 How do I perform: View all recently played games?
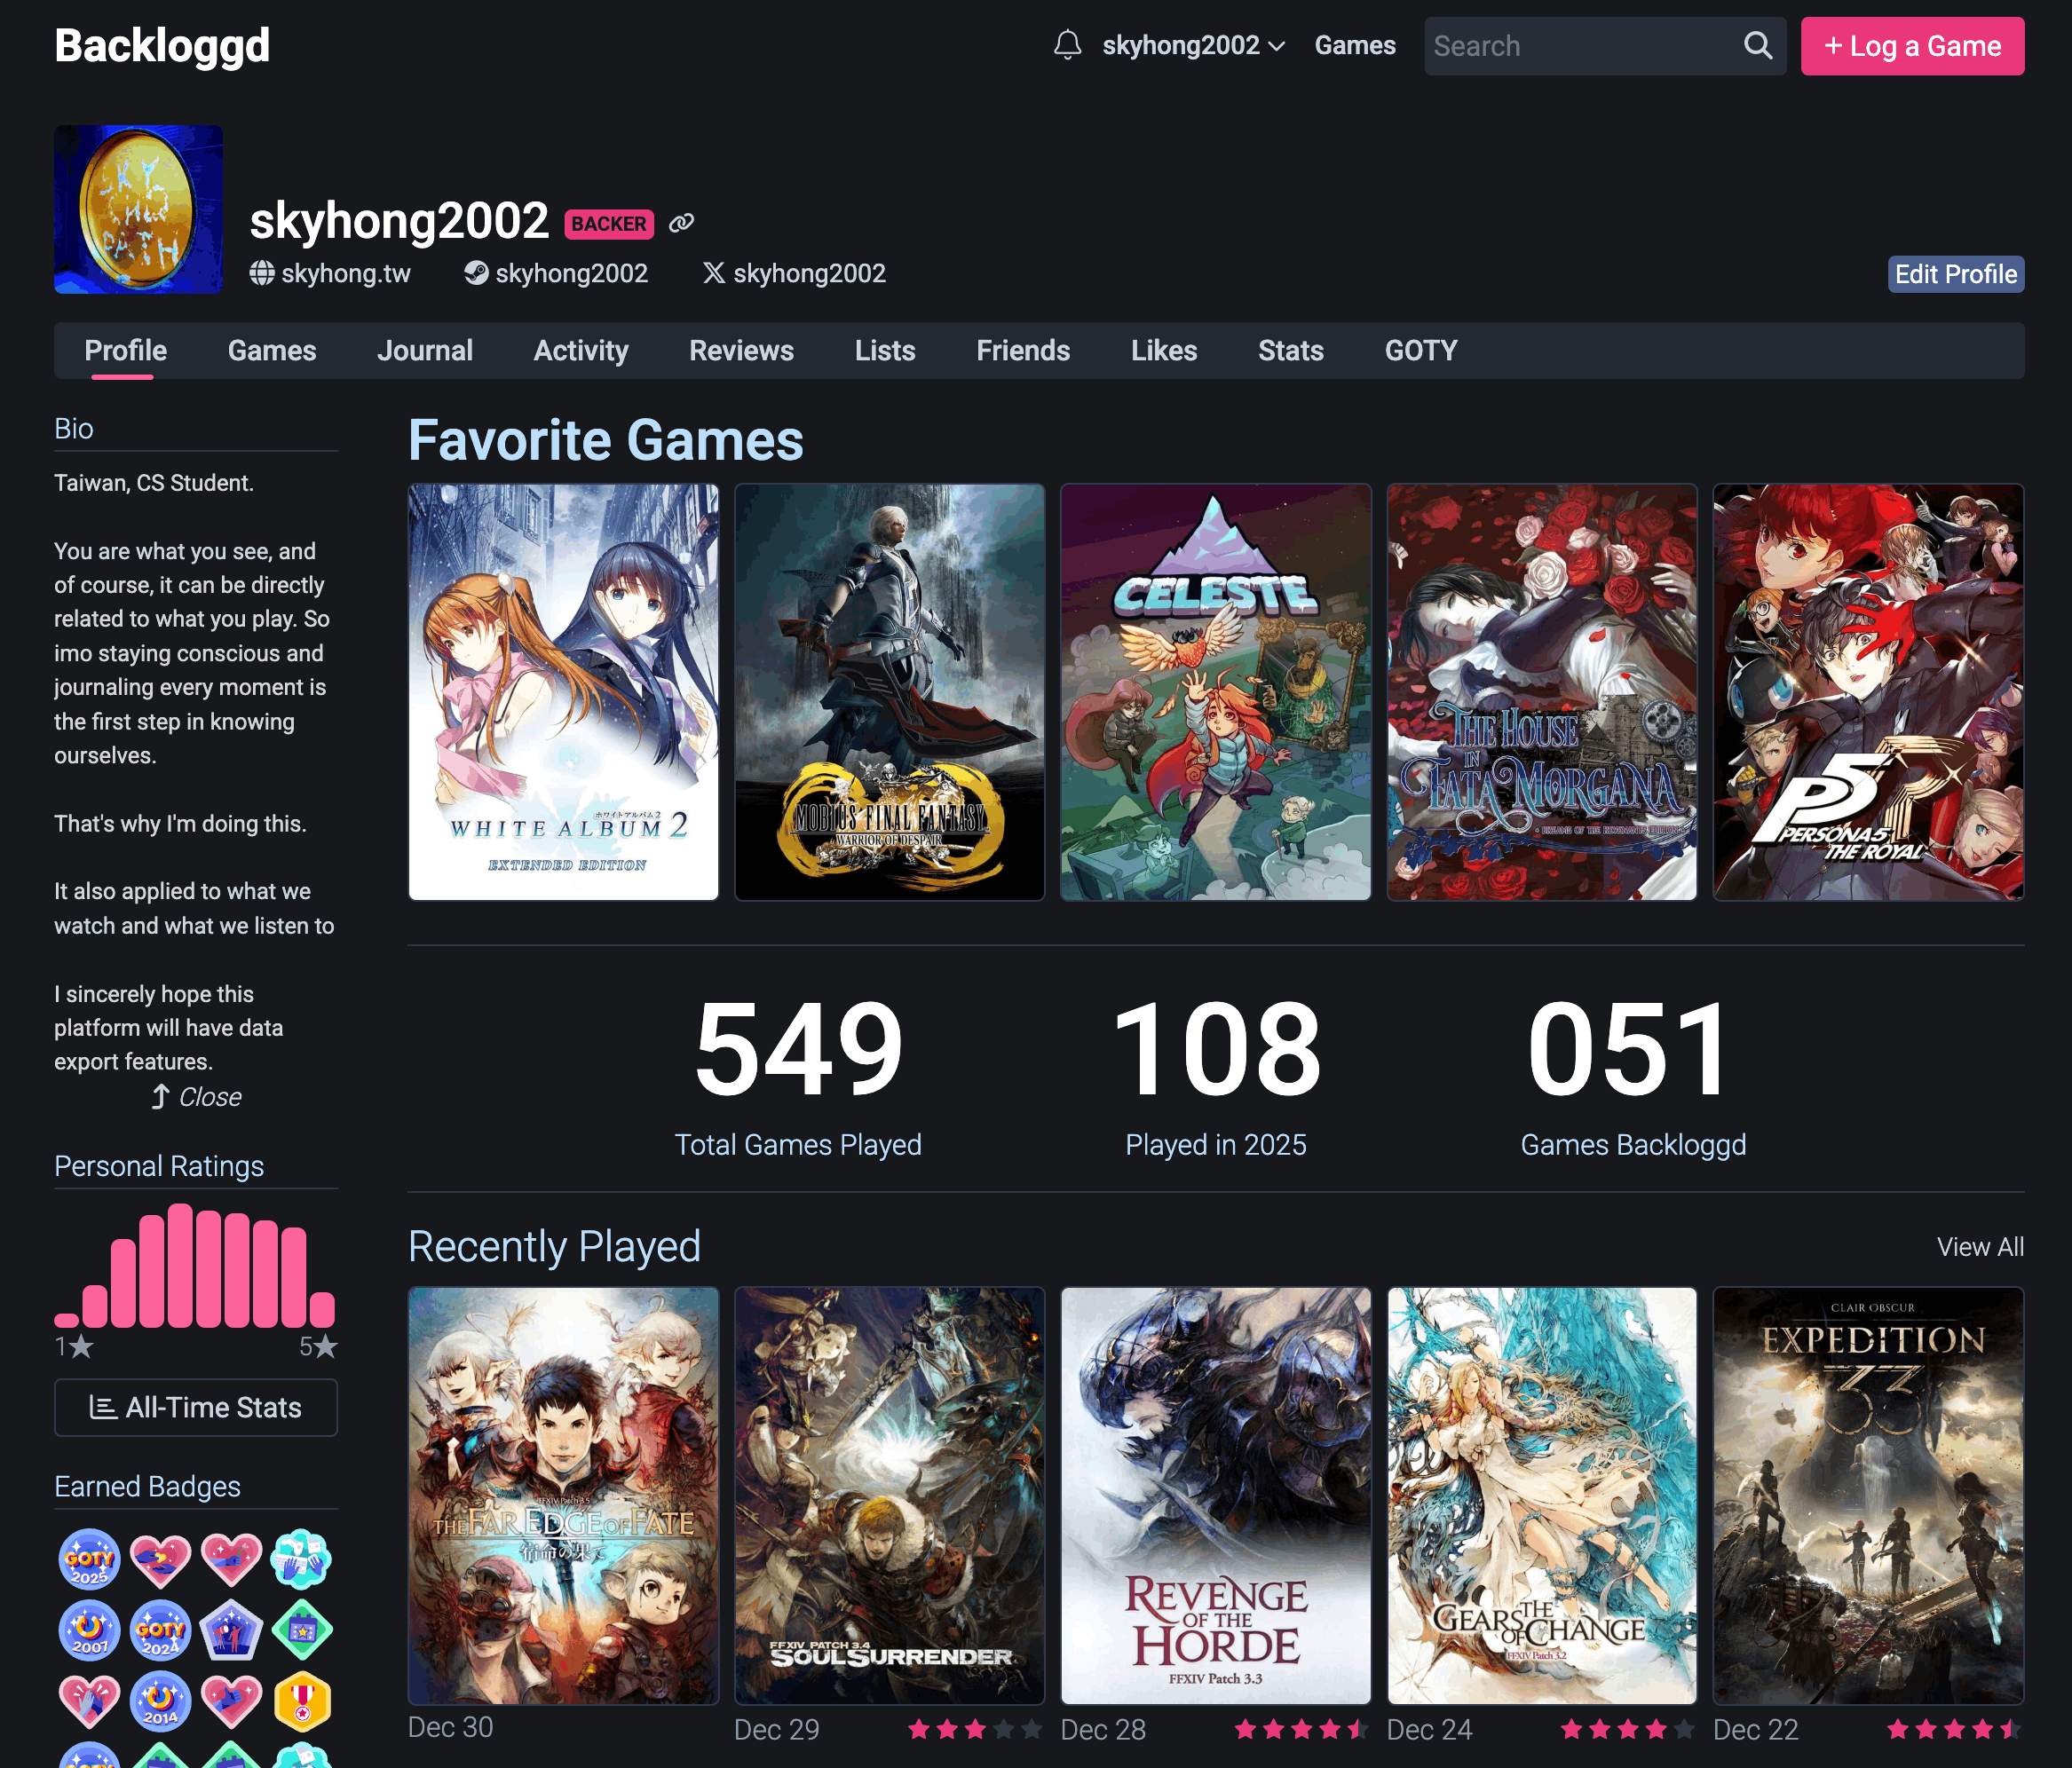[1979, 1247]
